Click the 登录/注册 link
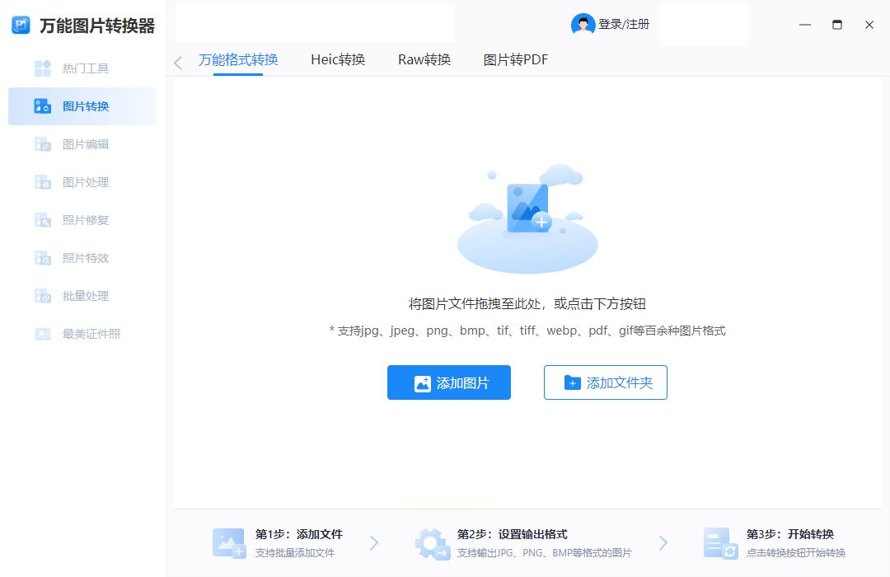The height and width of the screenshot is (577, 890). (x=624, y=25)
